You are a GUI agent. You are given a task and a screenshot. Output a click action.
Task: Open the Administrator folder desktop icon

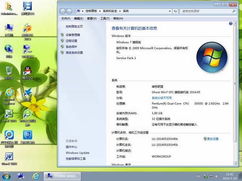[9, 8]
